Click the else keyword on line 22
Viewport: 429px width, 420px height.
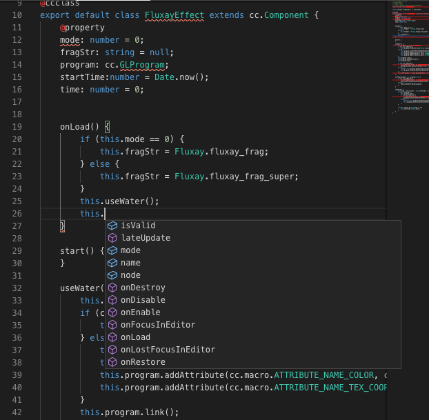click(99, 164)
